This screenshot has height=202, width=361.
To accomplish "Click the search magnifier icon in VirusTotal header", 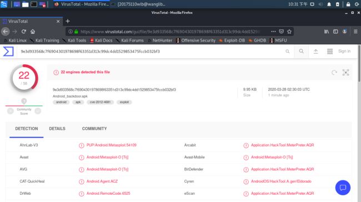I will pyautogui.click(x=301, y=51).
